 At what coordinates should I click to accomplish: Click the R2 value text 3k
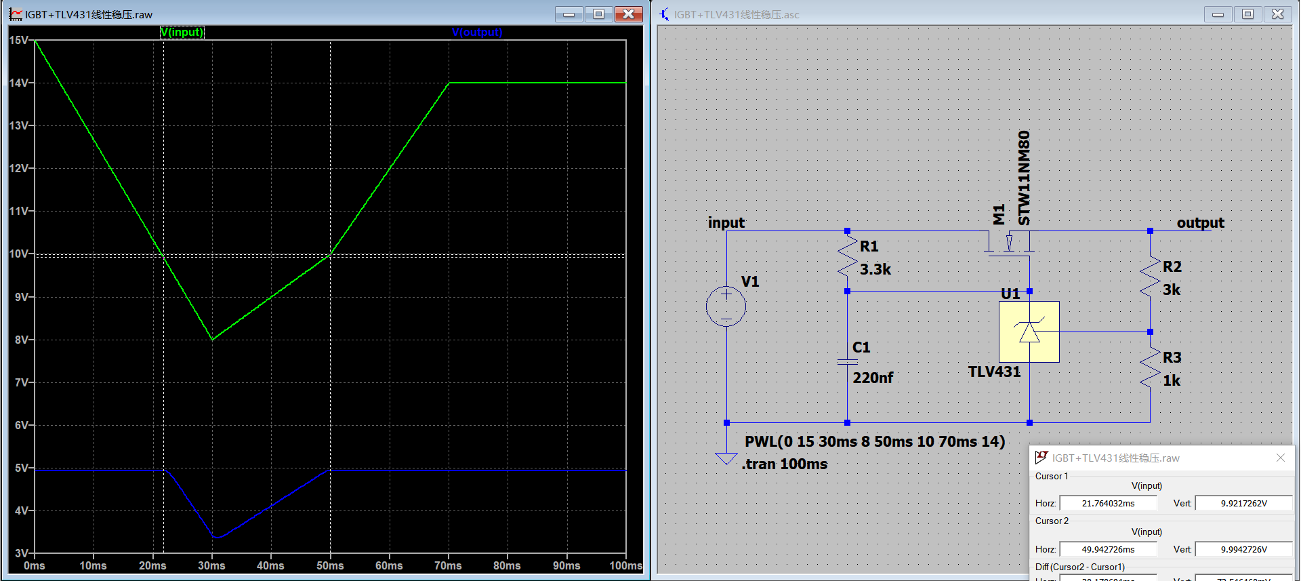tap(1172, 289)
